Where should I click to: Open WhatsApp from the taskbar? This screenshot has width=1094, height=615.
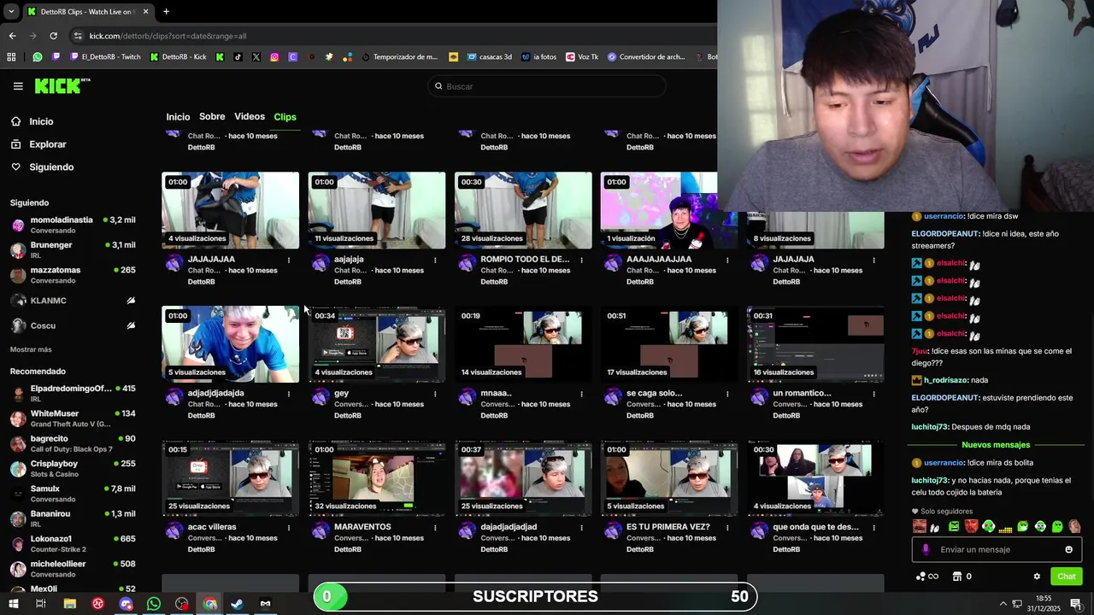point(154,604)
